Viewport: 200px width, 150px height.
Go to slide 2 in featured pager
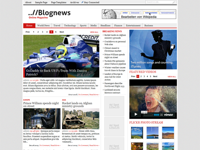pyautogui.click(x=38, y=32)
